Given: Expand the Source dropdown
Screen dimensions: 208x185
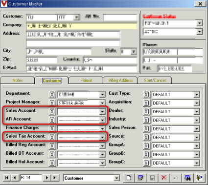Looking at the screenshot, I should [x=197, y=137].
